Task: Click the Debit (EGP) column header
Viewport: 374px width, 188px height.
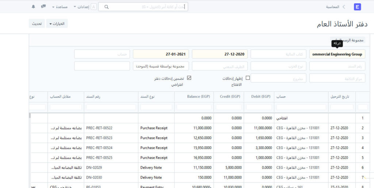Action: coord(259,97)
